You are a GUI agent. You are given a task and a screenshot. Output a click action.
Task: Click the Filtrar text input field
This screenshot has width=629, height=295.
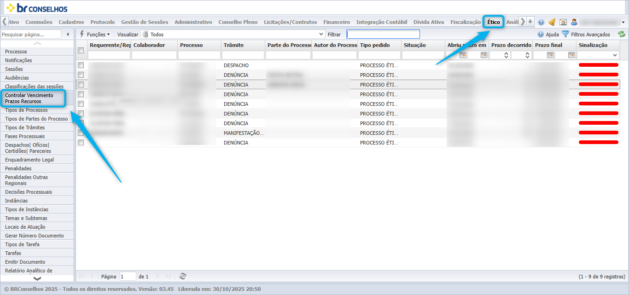click(x=383, y=34)
